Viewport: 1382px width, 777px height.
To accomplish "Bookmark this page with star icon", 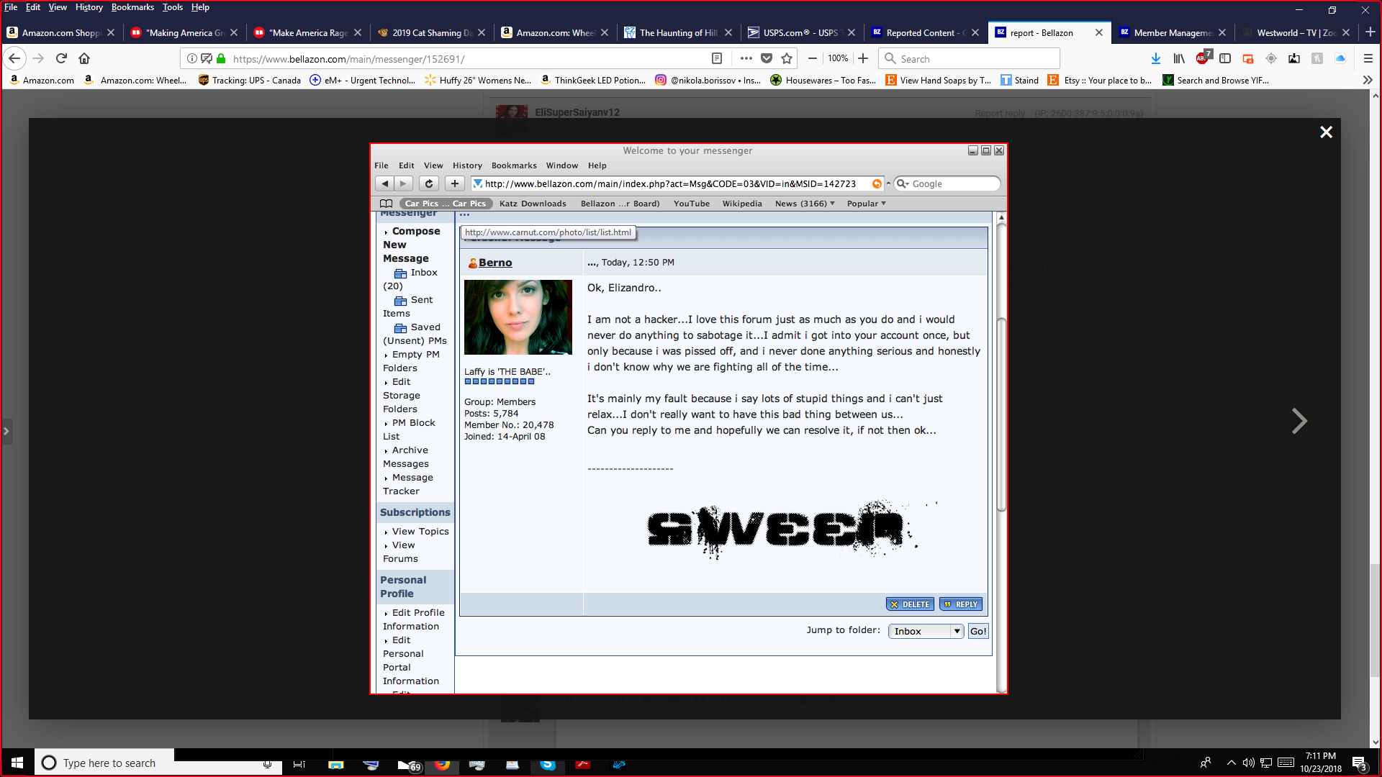I will point(787,58).
